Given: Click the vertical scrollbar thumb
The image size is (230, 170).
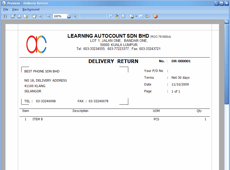Looking at the screenshot, I should click(x=227, y=64).
